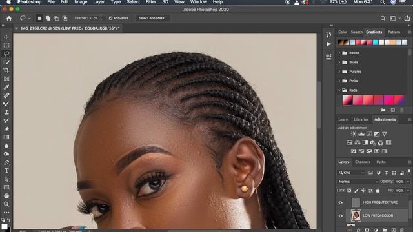Select the Frame tool

pos(6,79)
